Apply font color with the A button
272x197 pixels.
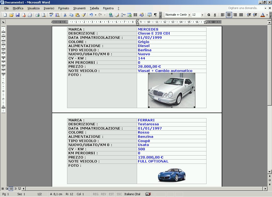tap(263, 15)
